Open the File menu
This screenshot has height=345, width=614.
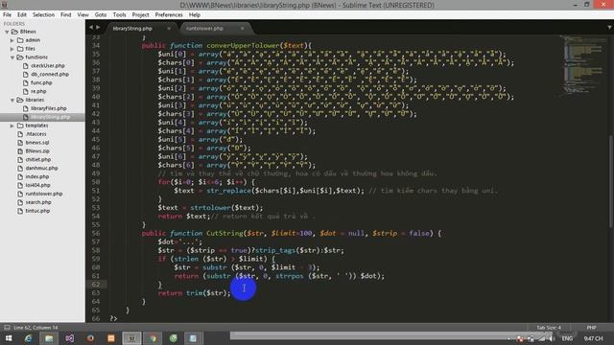pyautogui.click(x=7, y=15)
